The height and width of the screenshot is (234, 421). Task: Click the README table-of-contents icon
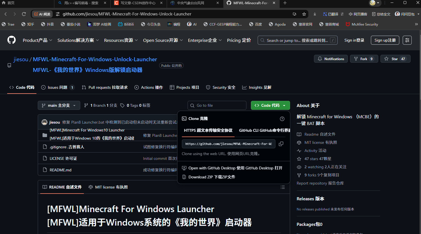283,187
